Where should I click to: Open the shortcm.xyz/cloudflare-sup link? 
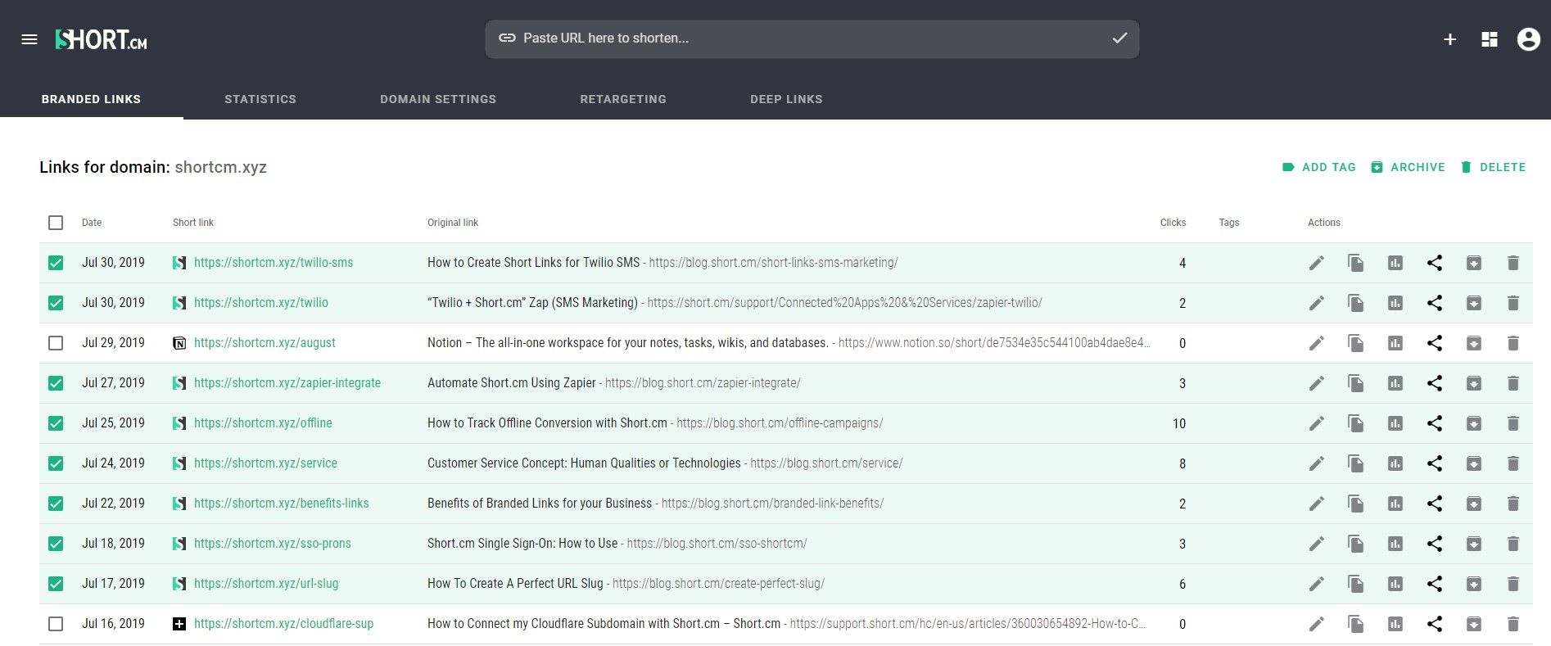pyautogui.click(x=283, y=624)
